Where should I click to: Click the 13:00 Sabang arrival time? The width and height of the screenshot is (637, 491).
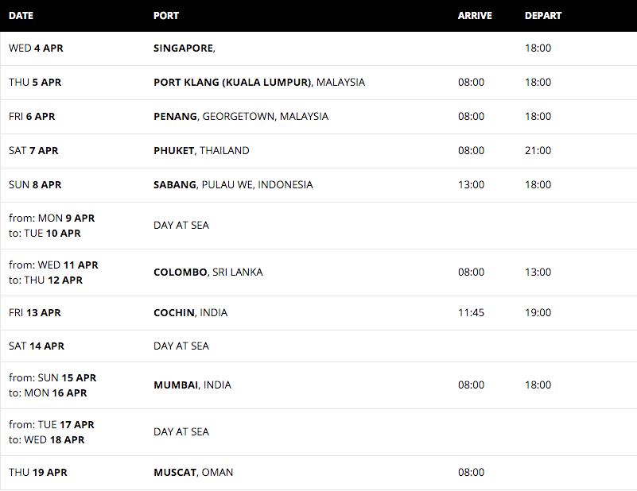(471, 184)
